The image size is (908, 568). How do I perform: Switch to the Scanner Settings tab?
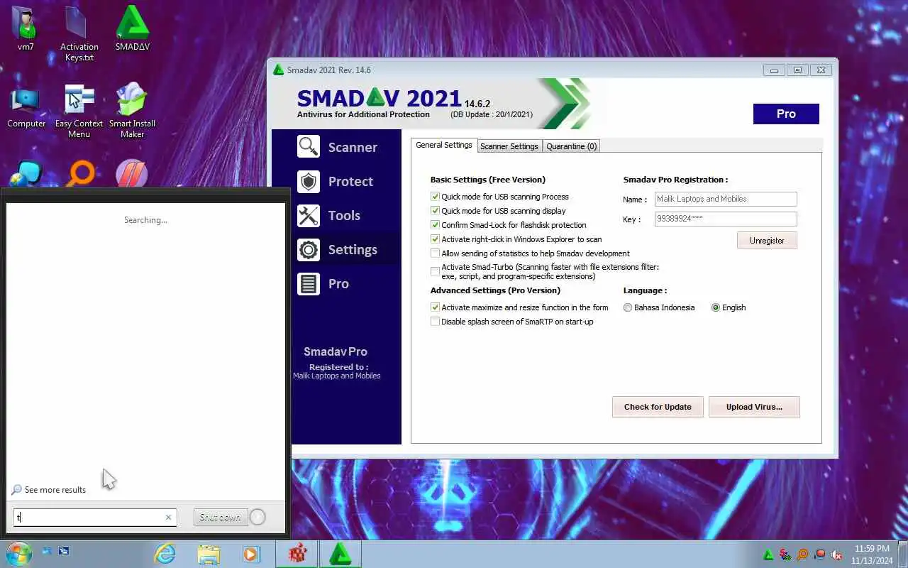click(x=509, y=146)
